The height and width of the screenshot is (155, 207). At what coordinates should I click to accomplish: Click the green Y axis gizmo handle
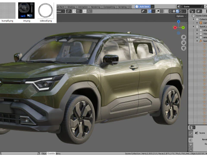click(x=183, y=28)
